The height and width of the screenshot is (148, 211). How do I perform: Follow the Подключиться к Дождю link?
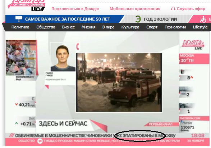coord(75,9)
